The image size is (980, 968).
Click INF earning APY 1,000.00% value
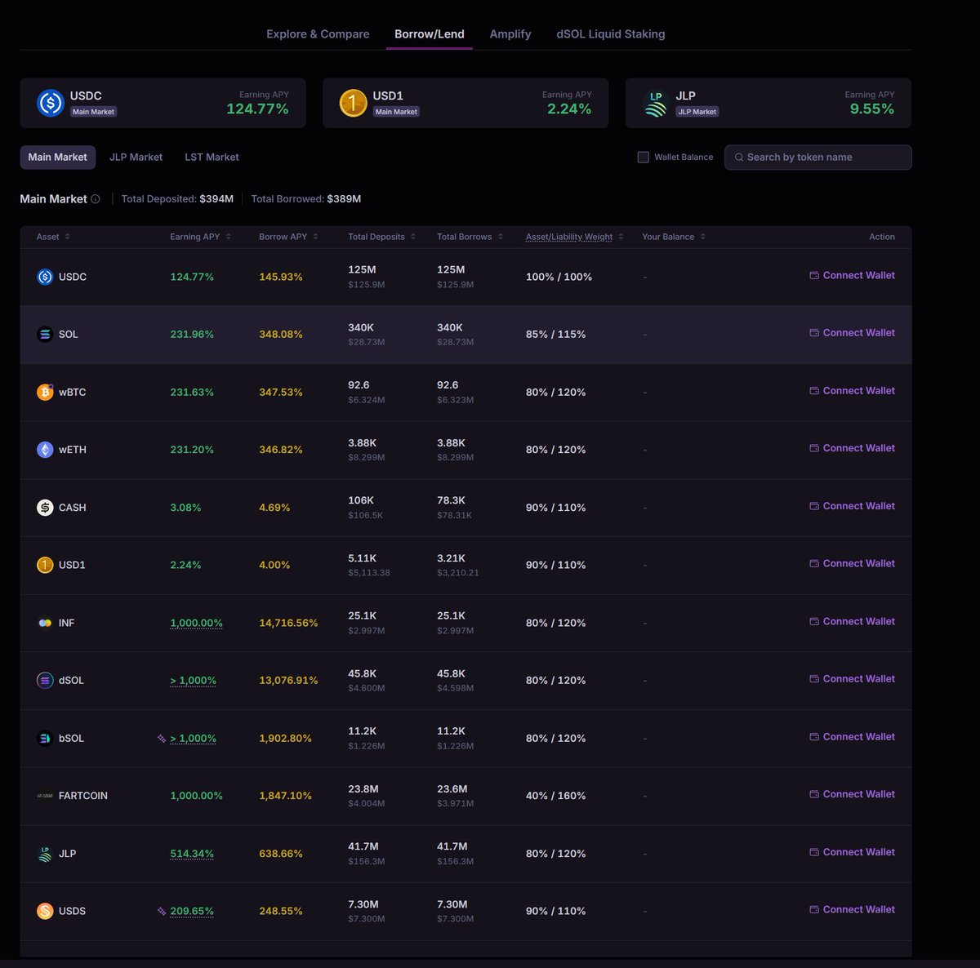tap(196, 623)
